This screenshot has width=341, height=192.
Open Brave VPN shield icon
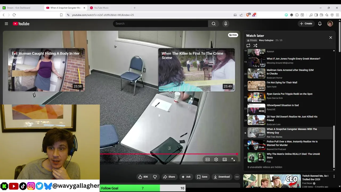click(332, 15)
